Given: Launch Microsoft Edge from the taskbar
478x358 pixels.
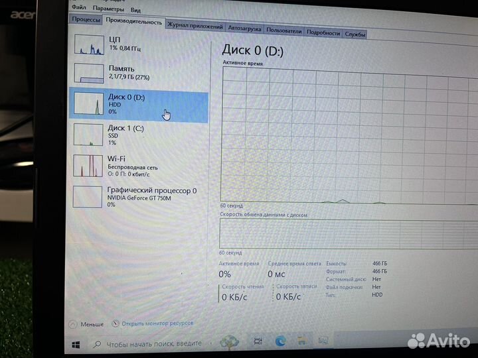Looking at the screenshot, I should [279, 341].
